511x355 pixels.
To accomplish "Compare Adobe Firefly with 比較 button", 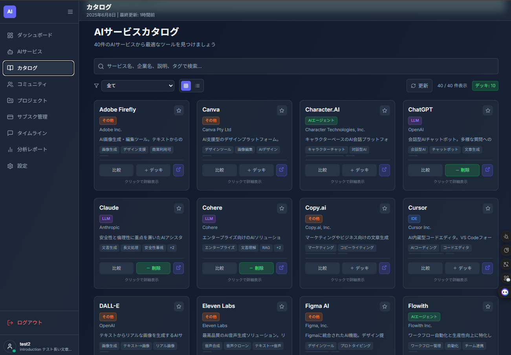I will point(116,170).
